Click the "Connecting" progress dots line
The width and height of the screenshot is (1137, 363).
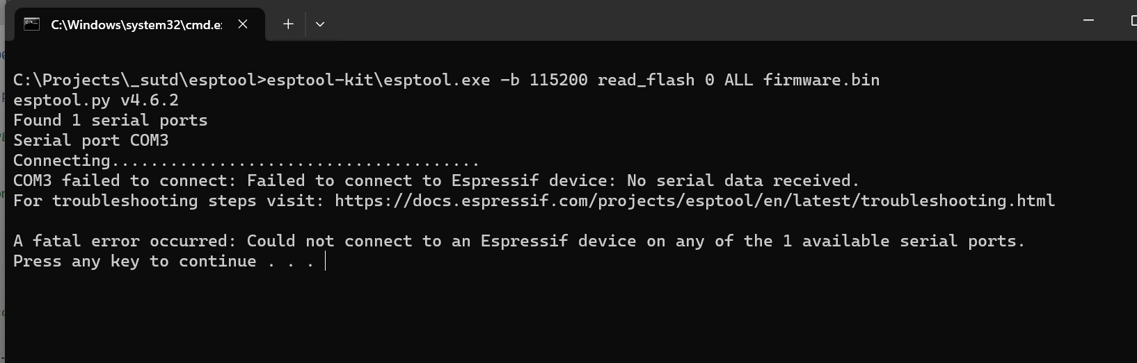(x=246, y=161)
